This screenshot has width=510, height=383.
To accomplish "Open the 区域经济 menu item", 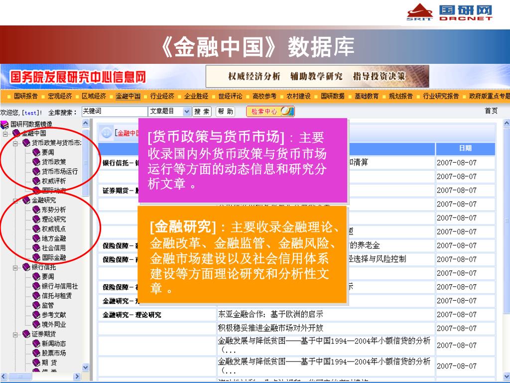I will click(94, 96).
